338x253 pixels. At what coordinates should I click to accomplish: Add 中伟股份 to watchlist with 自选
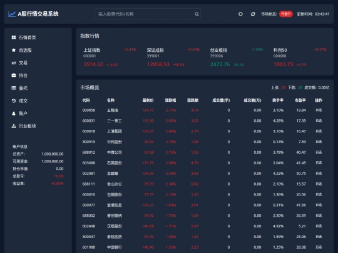point(319,142)
